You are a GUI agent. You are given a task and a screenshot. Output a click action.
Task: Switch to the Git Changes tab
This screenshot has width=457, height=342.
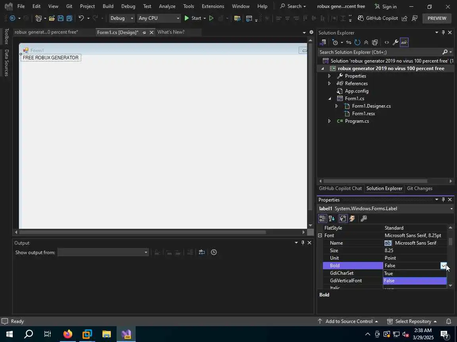419,188
